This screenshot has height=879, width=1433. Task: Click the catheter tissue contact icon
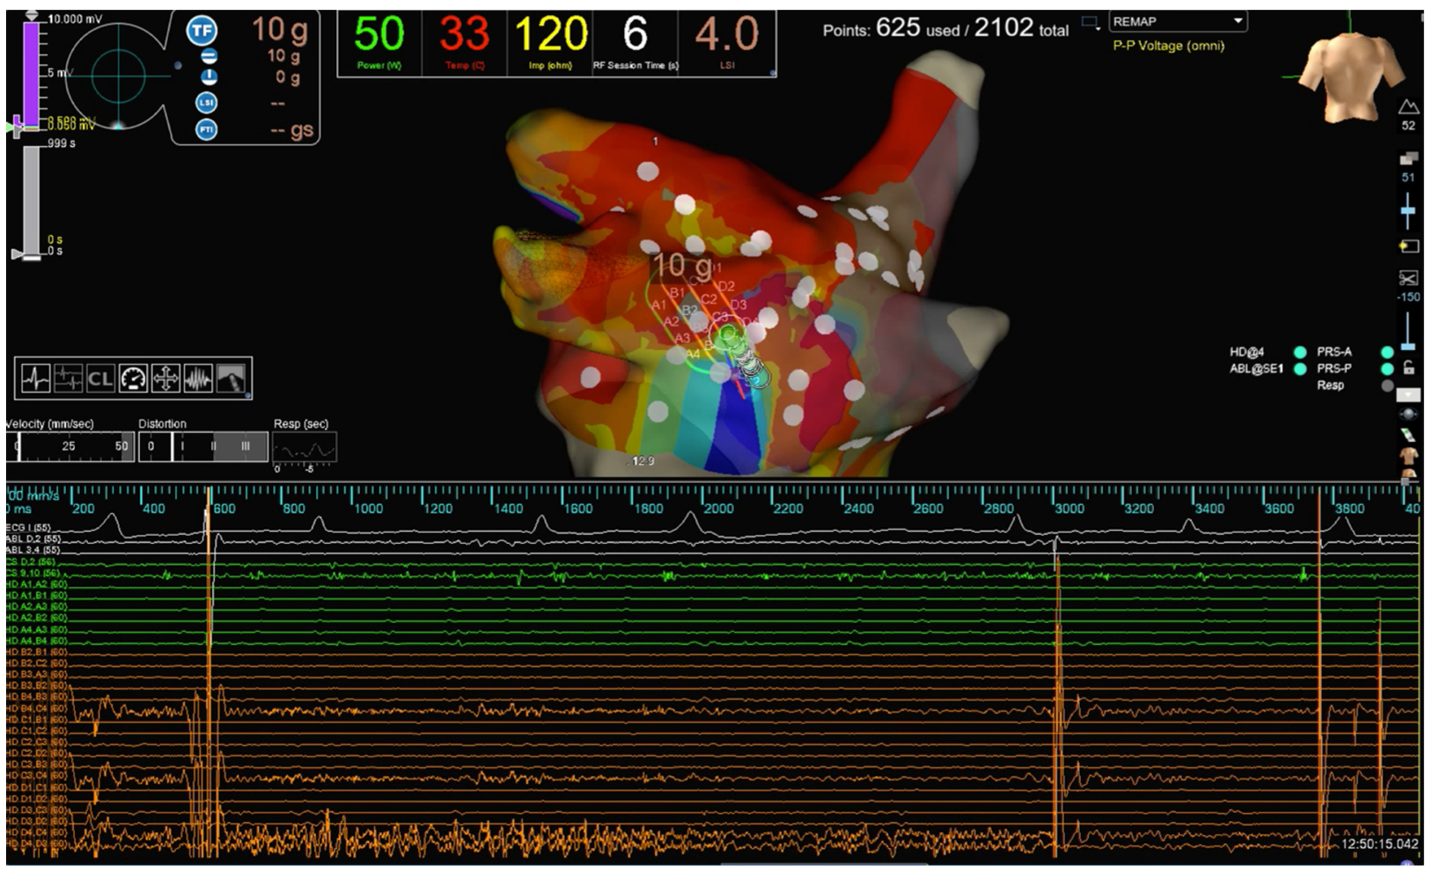pyautogui.click(x=231, y=379)
